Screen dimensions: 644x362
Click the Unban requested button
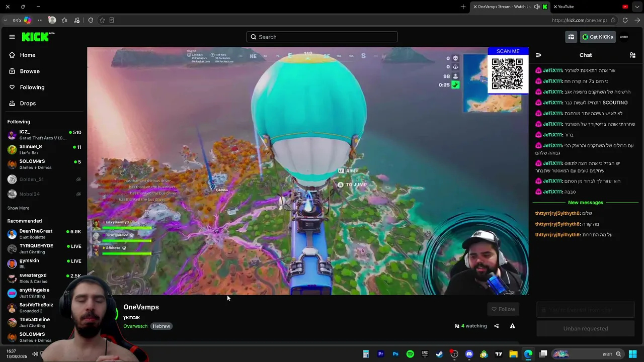pyautogui.click(x=586, y=329)
